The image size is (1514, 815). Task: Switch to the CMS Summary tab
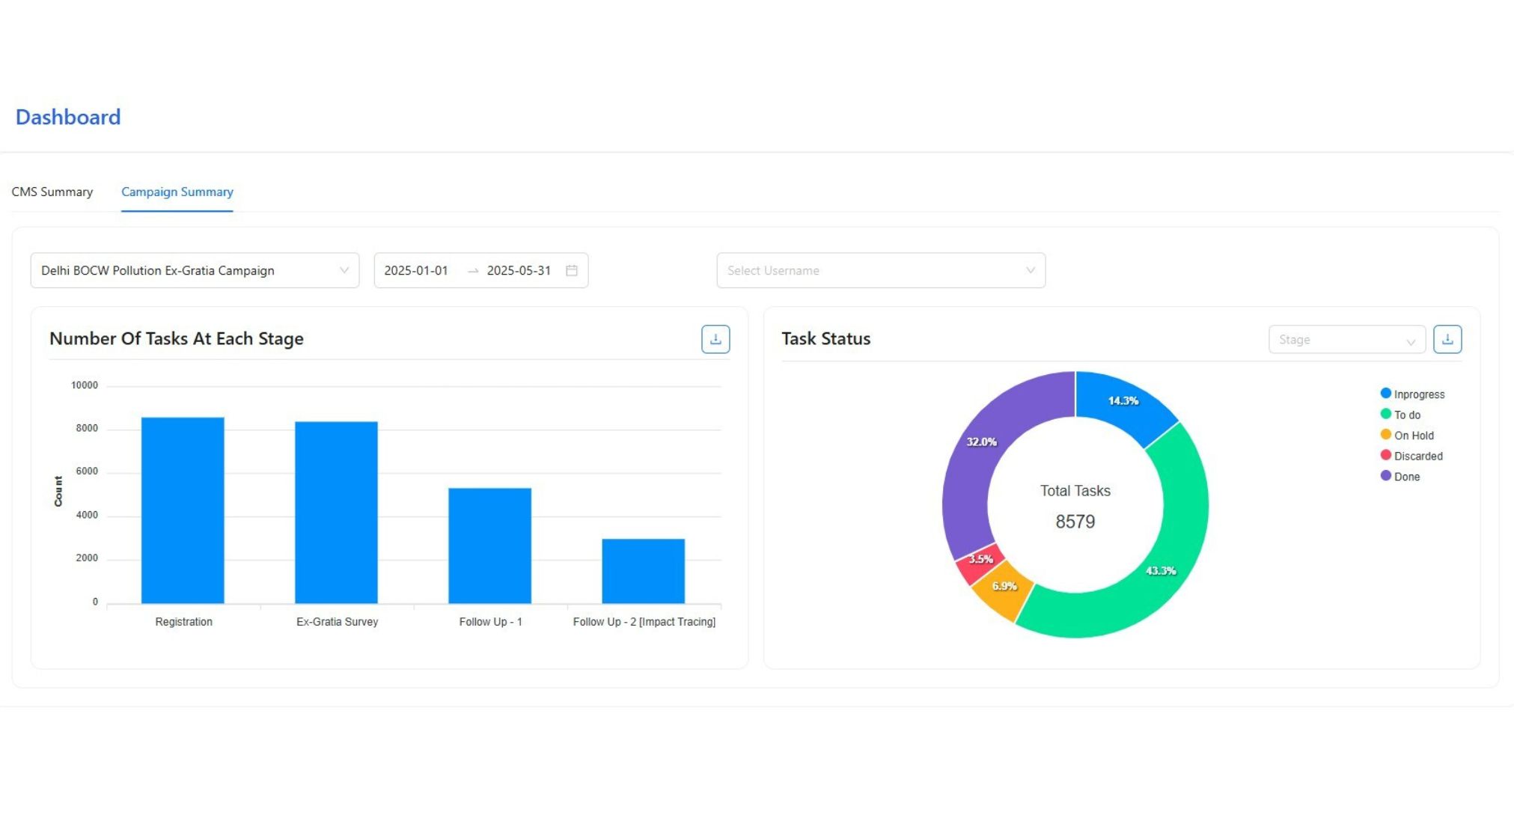52,192
